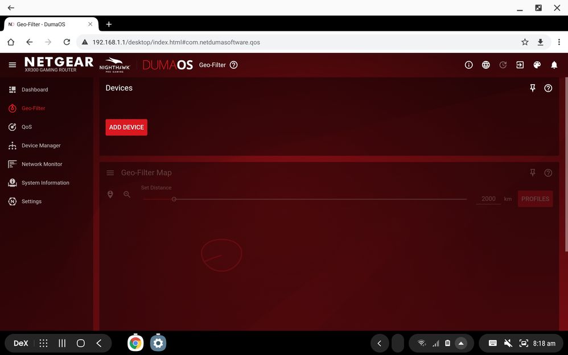Screen dimensions: 568x355
Task: Click the notifications bell icon
Action: (554, 65)
